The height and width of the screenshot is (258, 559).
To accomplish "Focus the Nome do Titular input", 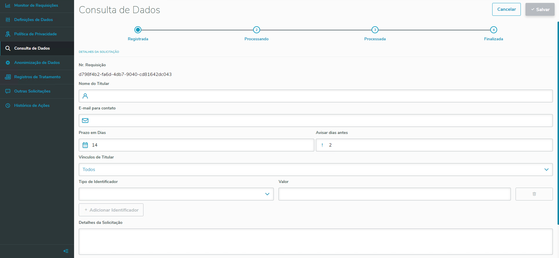I will pyautogui.click(x=316, y=96).
